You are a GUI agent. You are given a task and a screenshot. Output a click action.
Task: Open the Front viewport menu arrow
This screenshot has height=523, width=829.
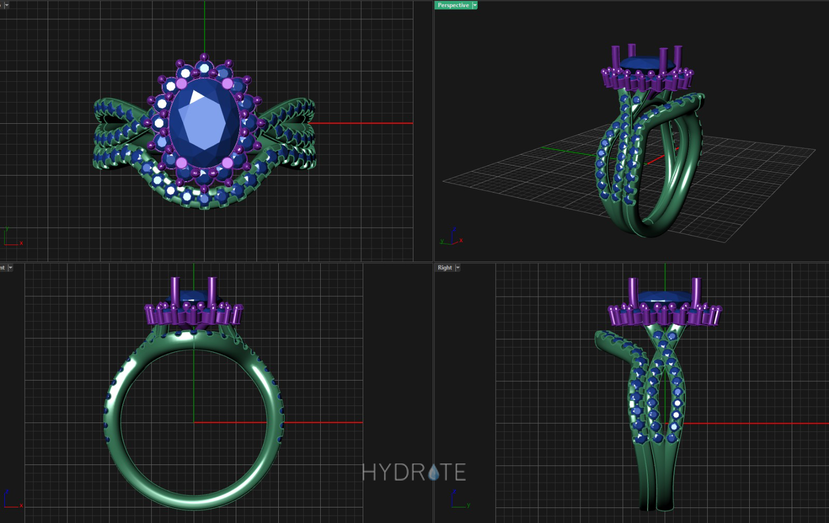pyautogui.click(x=10, y=268)
